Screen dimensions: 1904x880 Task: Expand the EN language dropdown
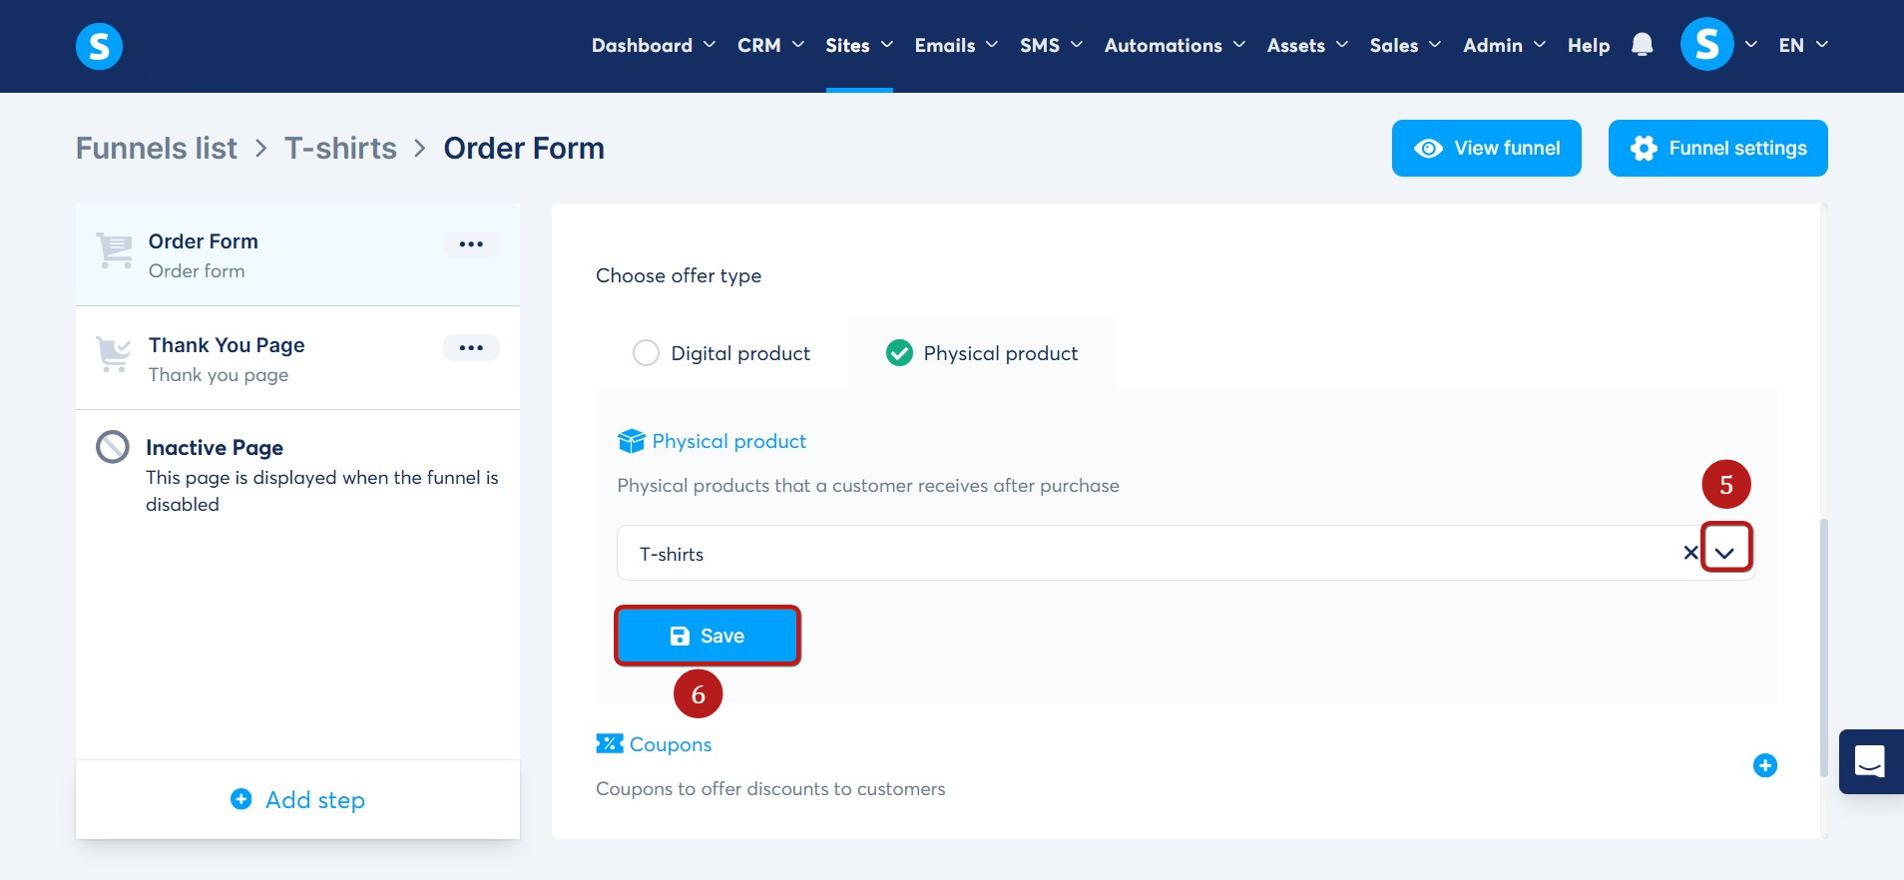(1803, 45)
